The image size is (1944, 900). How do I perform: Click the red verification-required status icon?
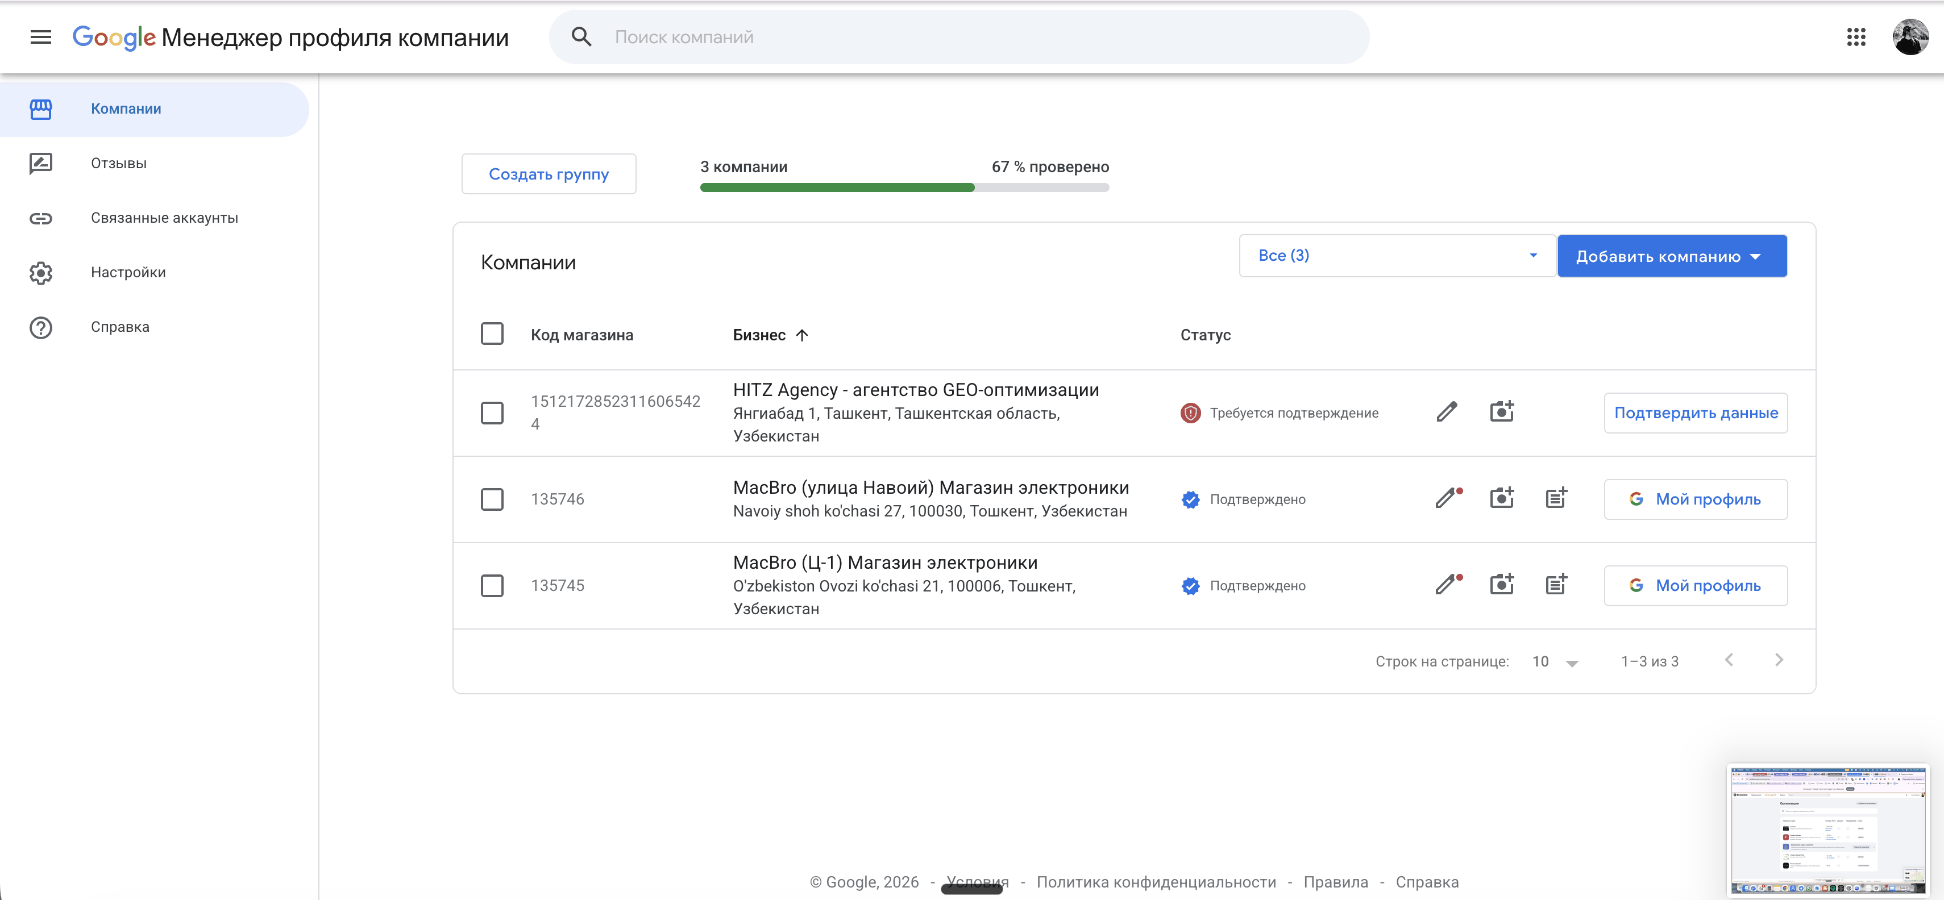click(1190, 413)
